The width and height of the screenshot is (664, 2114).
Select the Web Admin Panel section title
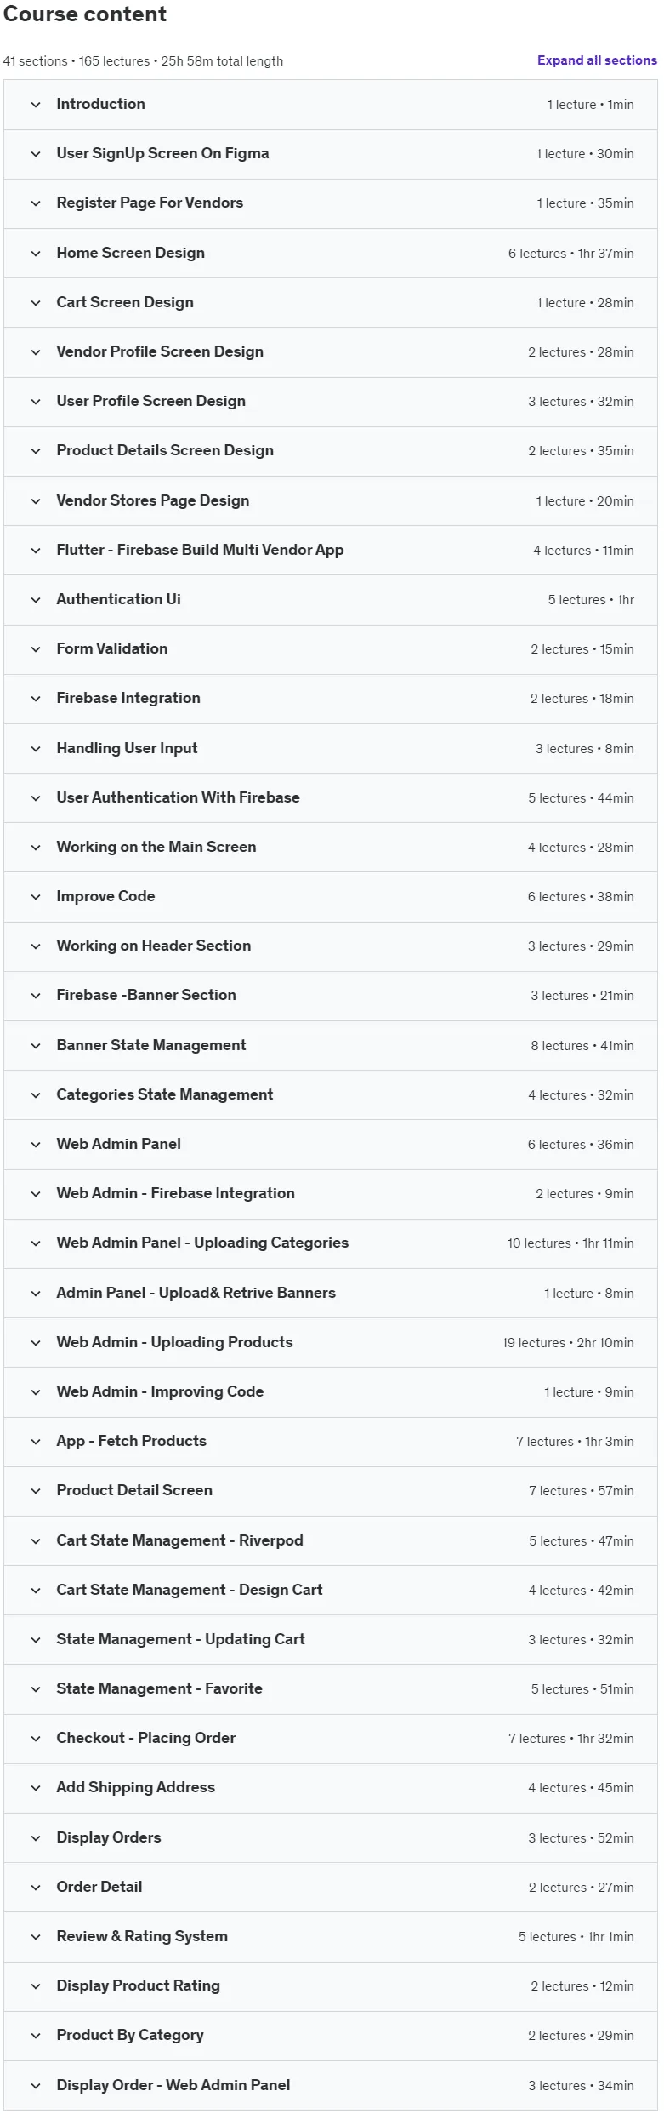[x=118, y=1144]
